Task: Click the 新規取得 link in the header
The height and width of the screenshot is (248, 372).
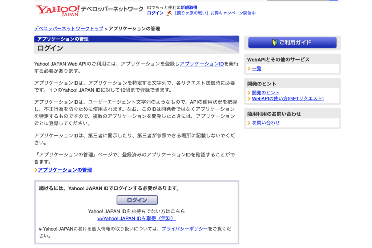Action: click(x=189, y=8)
